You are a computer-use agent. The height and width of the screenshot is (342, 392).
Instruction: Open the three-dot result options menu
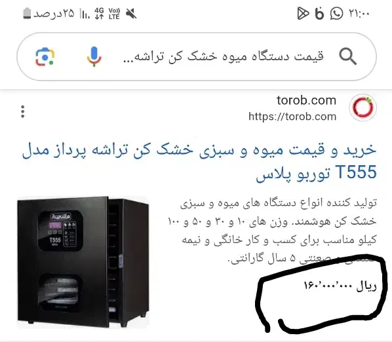coord(23,111)
